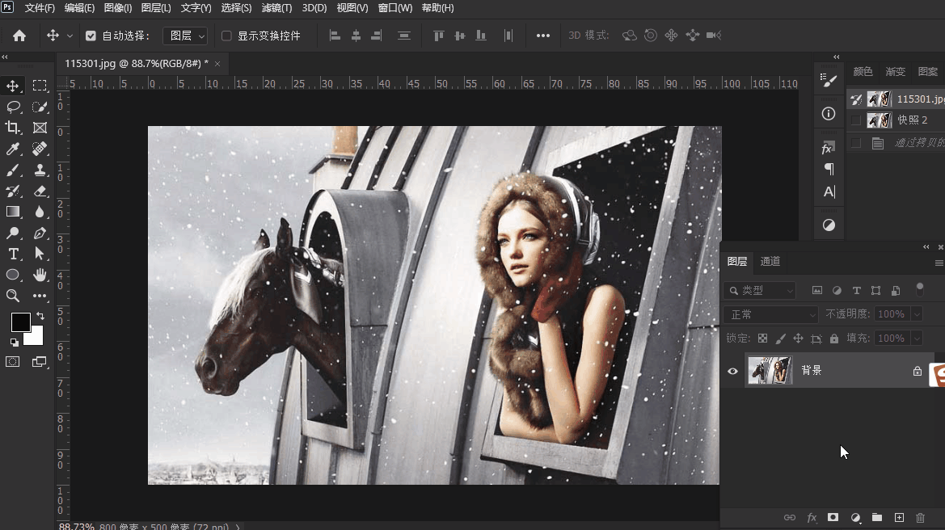Select the Pen tool
945x530 pixels.
40,233
